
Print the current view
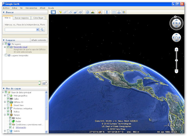pos(119,12)
